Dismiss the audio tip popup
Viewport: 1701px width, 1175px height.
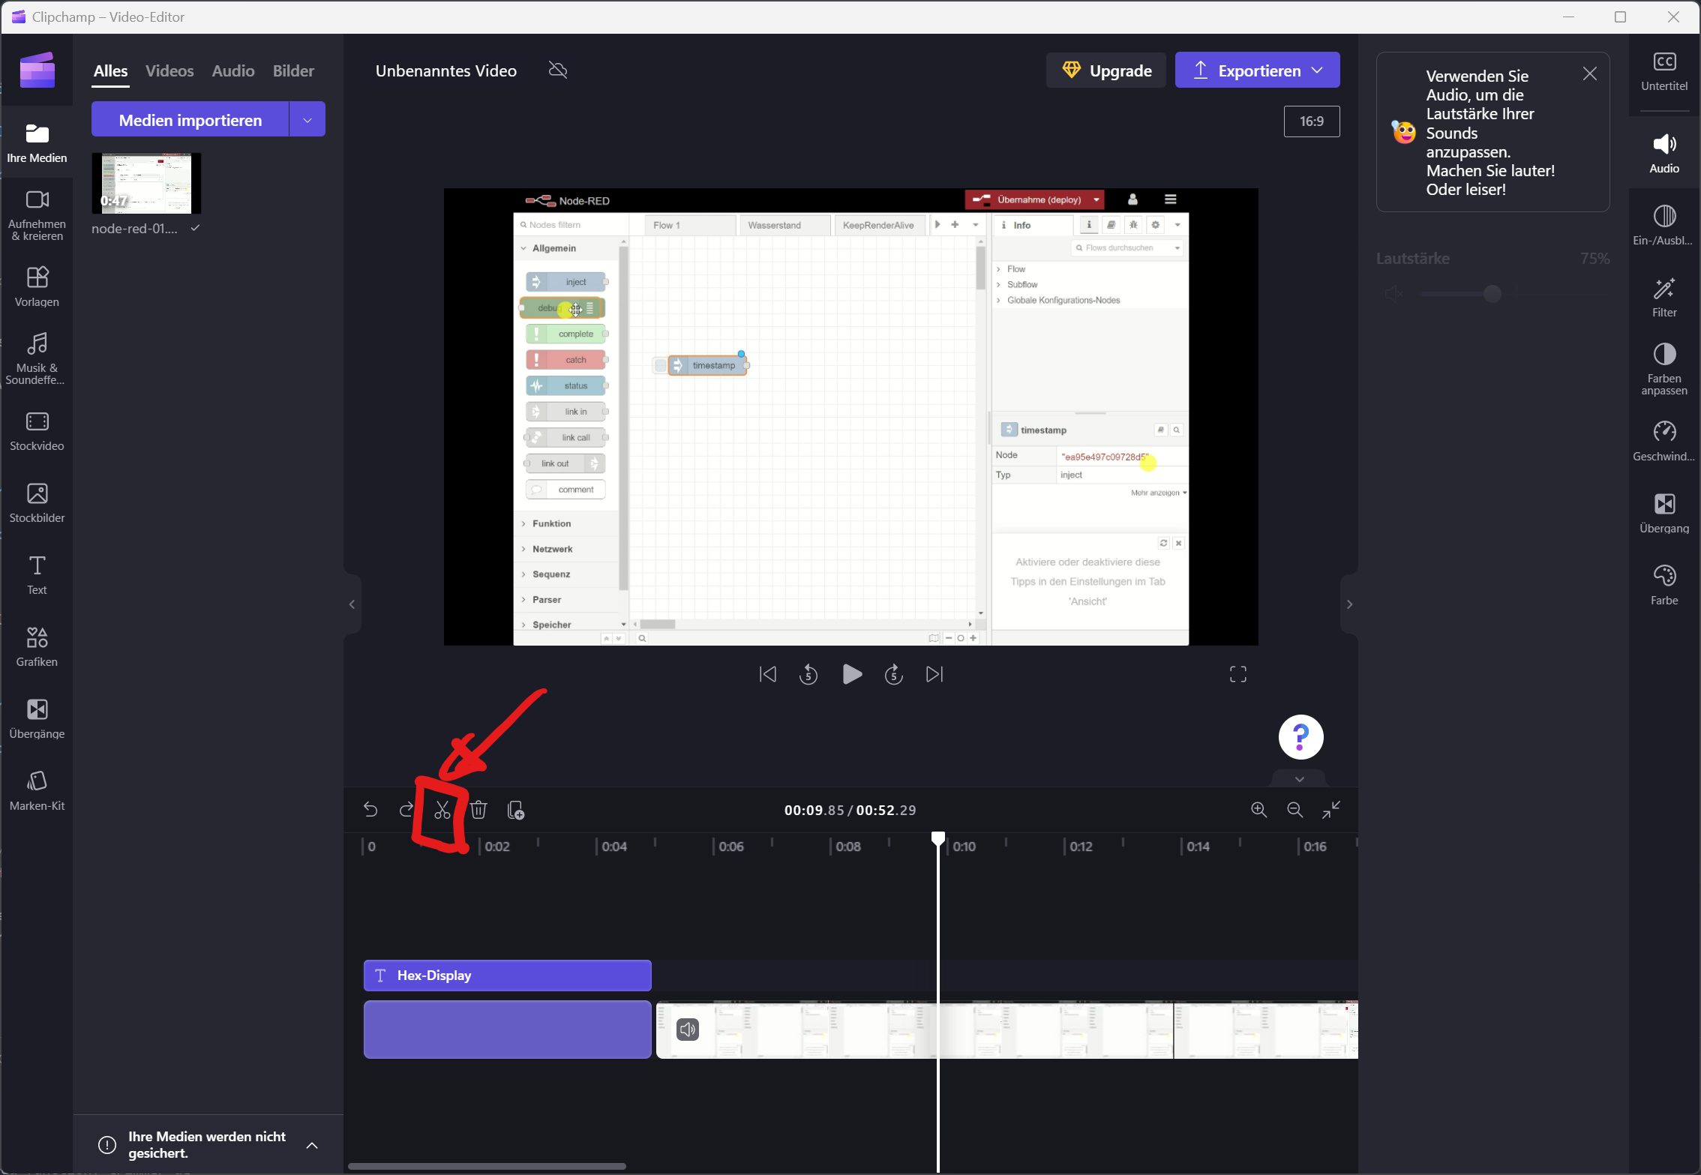[1589, 73]
